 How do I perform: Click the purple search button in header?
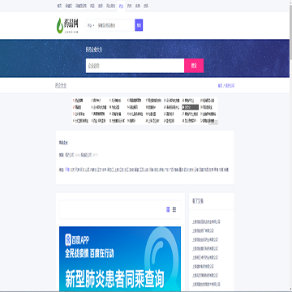tap(139, 25)
